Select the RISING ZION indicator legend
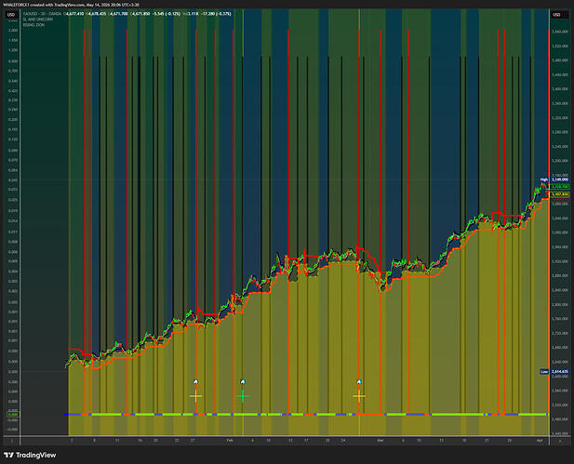574x464 pixels. click(33, 25)
